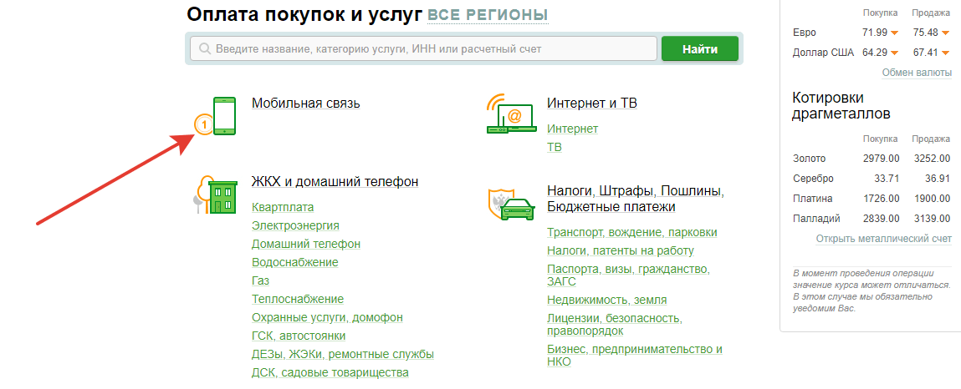Open the Интернет link
This screenshot has height=389, width=961.
(x=572, y=129)
